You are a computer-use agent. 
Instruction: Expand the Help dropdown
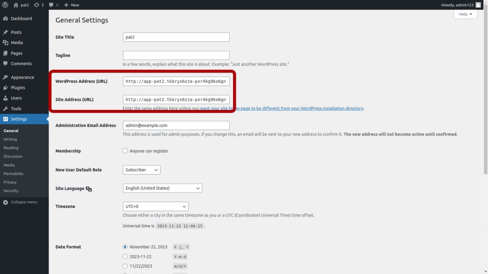pos(465,14)
